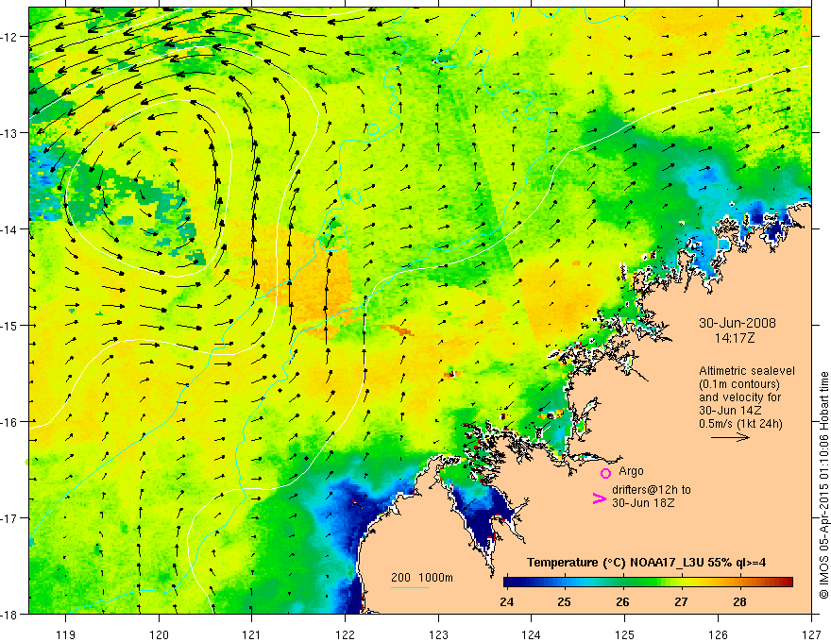Viewport: 831px width, 642px height.
Task: Click the temperature color bar
Action: tap(648, 583)
